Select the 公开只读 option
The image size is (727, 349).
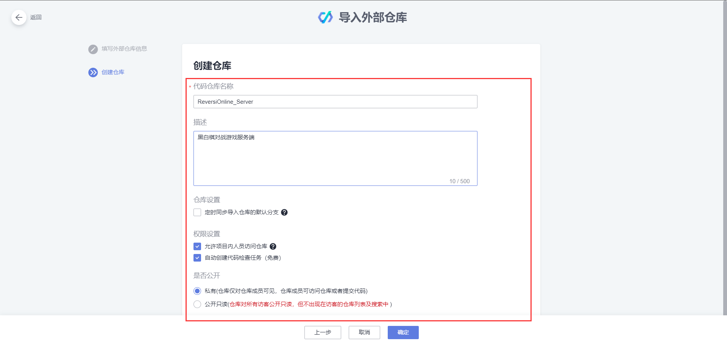pyautogui.click(x=197, y=304)
